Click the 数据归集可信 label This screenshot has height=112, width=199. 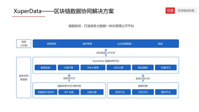(143, 79)
